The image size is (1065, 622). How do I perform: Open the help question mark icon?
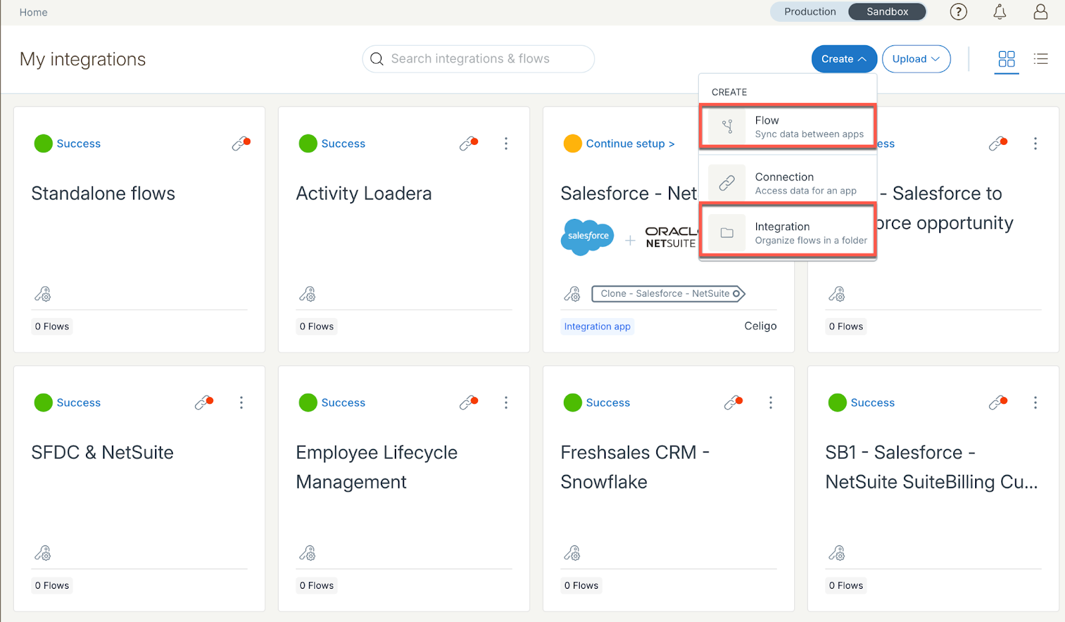coord(958,11)
